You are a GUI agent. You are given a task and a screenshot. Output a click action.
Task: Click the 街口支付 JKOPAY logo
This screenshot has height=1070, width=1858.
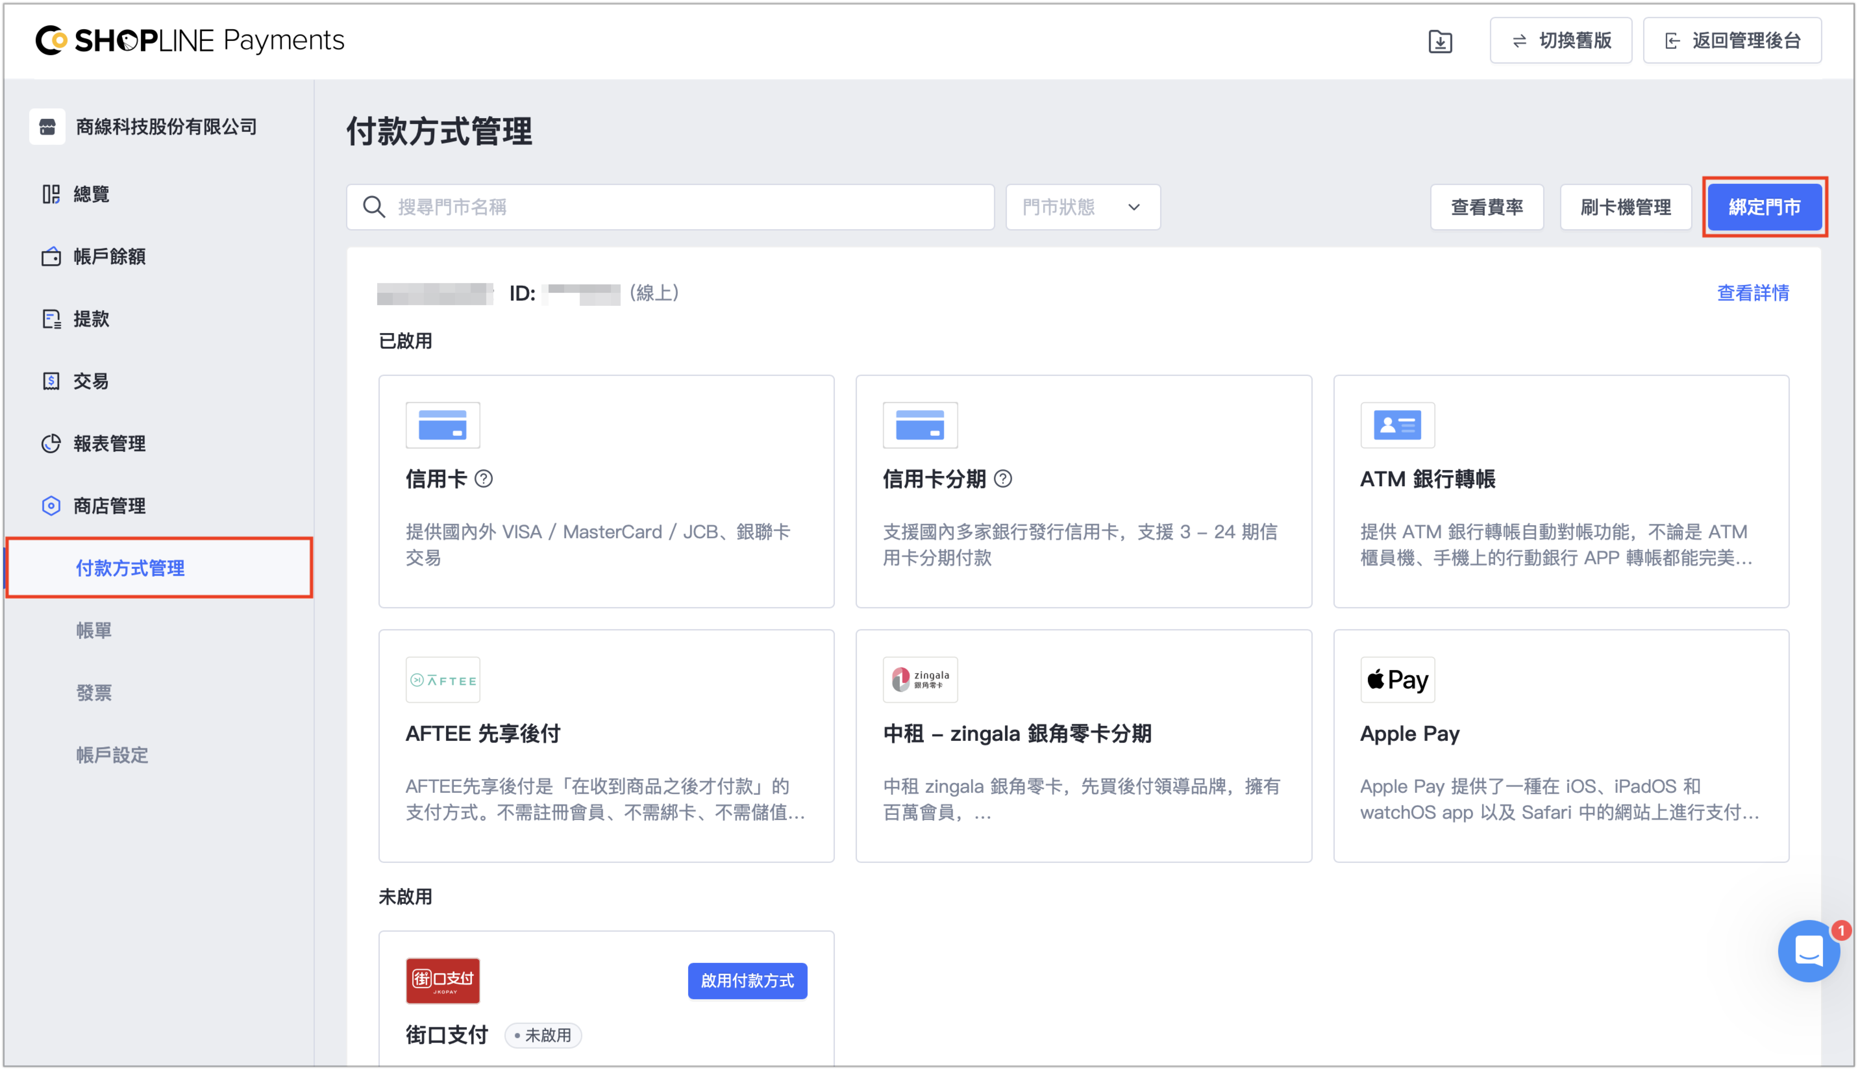443,981
